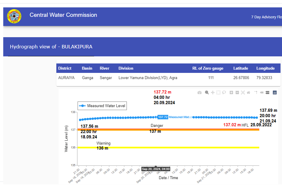
Task: Download plot as PNG camera icon
Action: (199, 93)
